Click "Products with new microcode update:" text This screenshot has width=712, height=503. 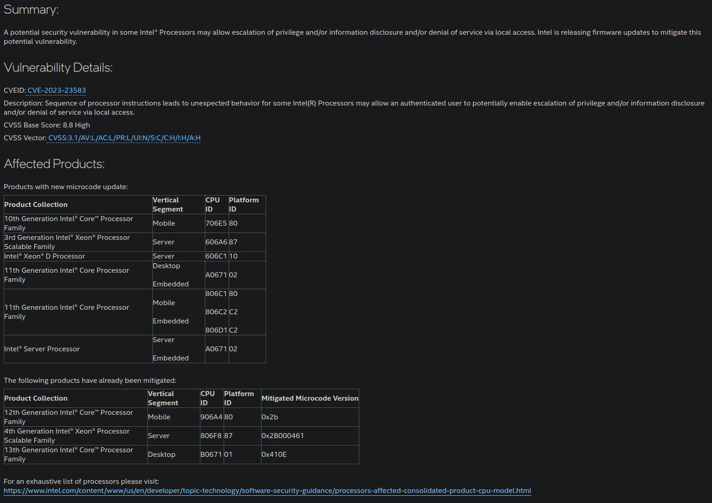[x=66, y=187]
